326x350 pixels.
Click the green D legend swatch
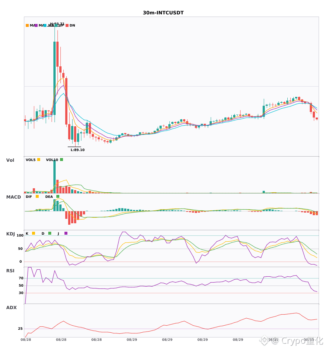pyautogui.click(x=50, y=233)
